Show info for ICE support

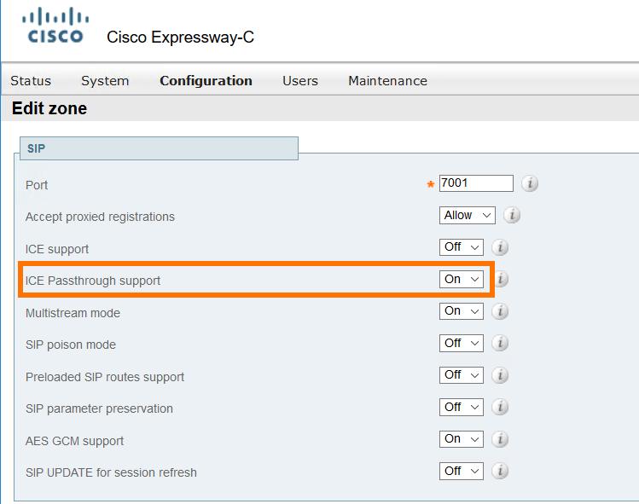coord(500,247)
